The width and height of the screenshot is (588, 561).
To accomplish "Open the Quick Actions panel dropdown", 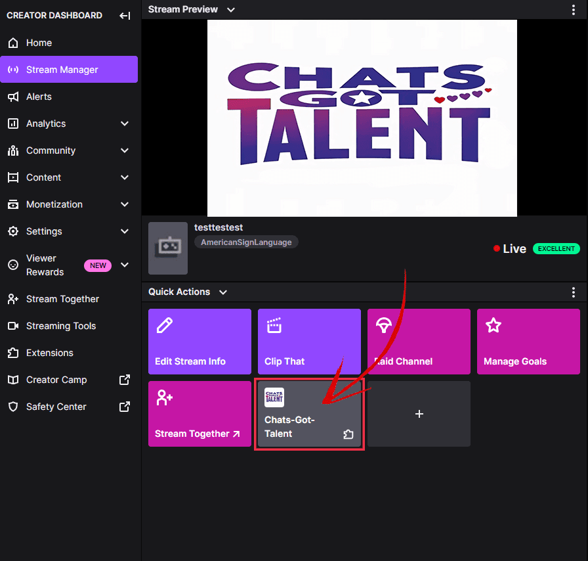I will point(223,292).
